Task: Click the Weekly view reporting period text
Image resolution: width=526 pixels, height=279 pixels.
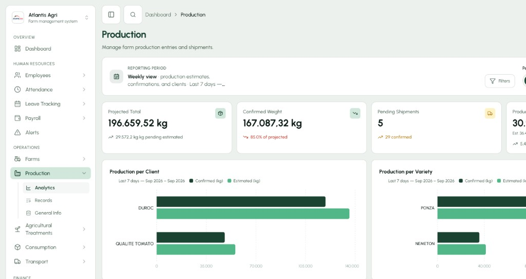Action: (142, 77)
